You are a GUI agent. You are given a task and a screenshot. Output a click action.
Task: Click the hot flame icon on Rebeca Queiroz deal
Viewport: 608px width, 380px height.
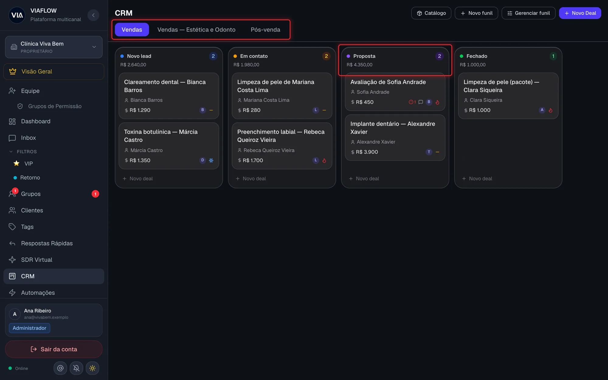click(x=324, y=160)
